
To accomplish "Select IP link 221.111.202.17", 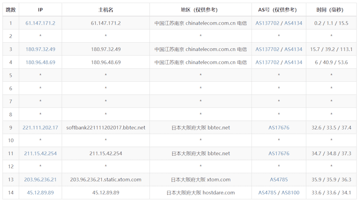I will (40, 127).
